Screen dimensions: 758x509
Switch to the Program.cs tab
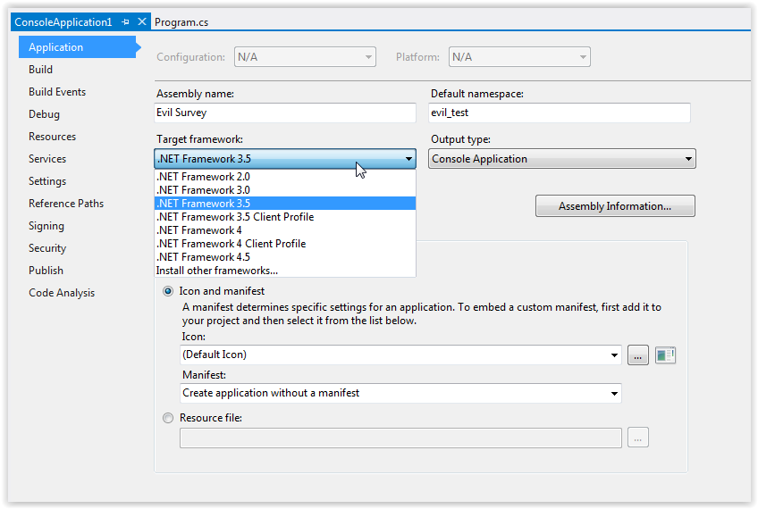click(x=181, y=22)
